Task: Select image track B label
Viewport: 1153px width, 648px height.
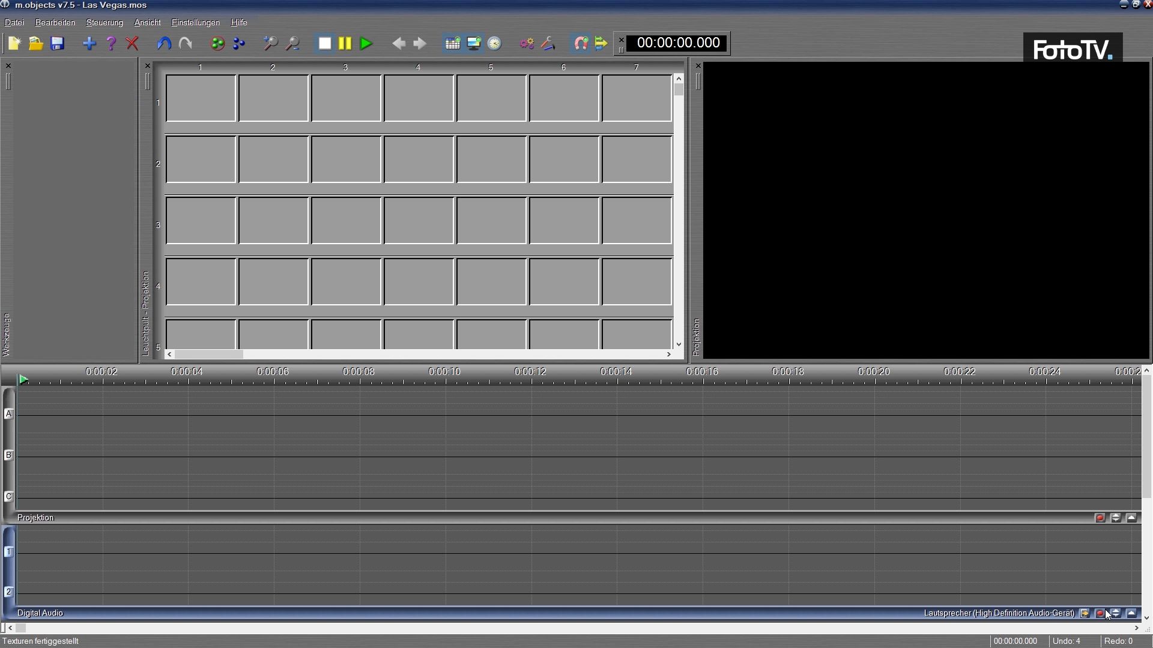Action: (x=9, y=455)
